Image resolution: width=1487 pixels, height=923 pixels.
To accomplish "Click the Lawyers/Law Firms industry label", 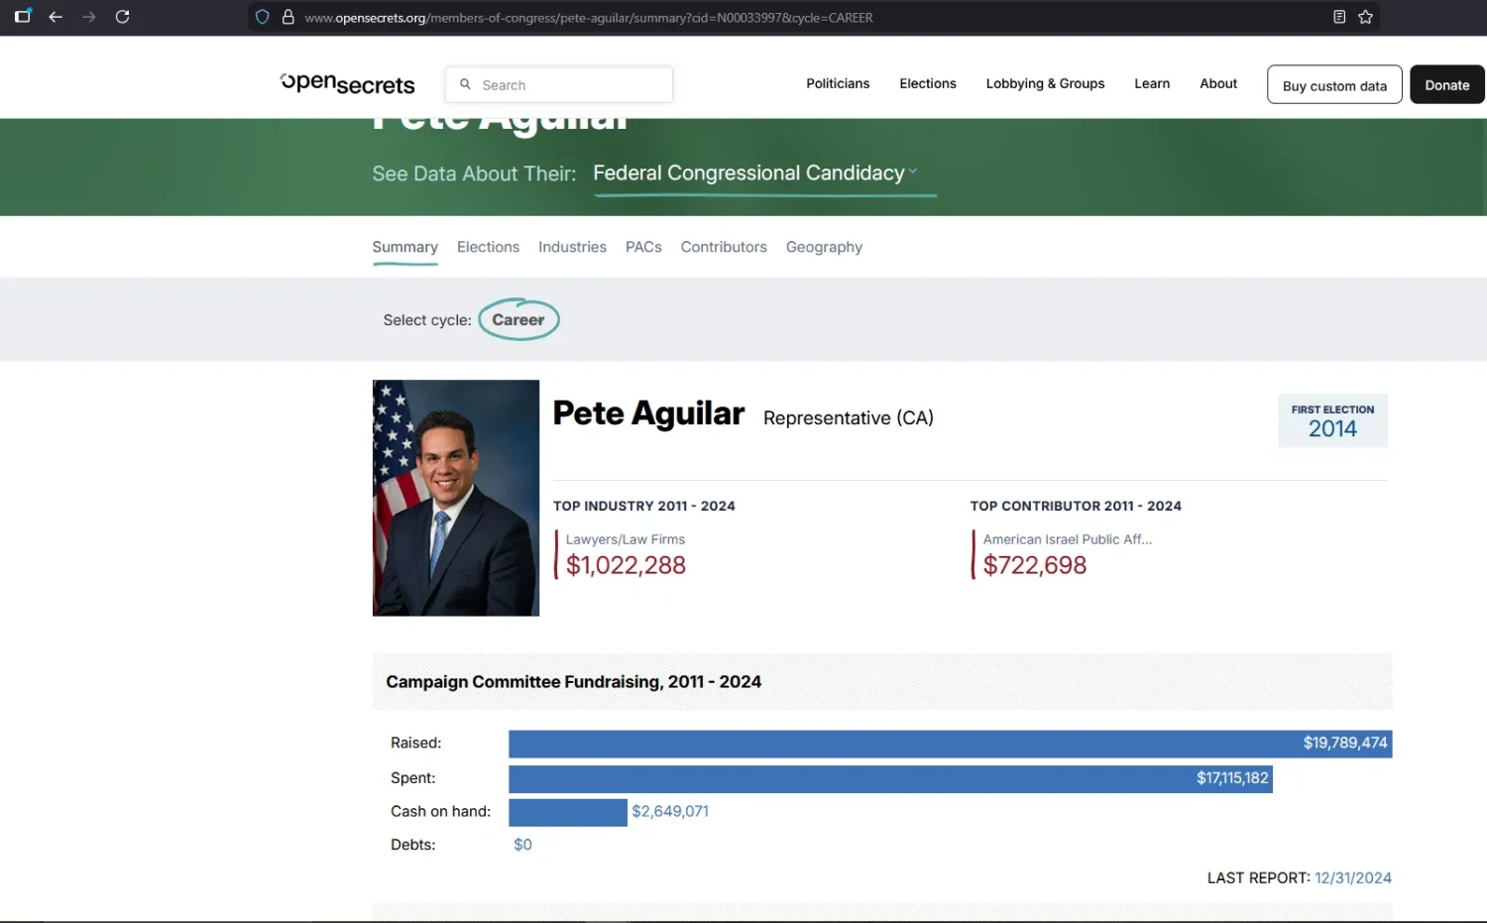I will pyautogui.click(x=626, y=539).
